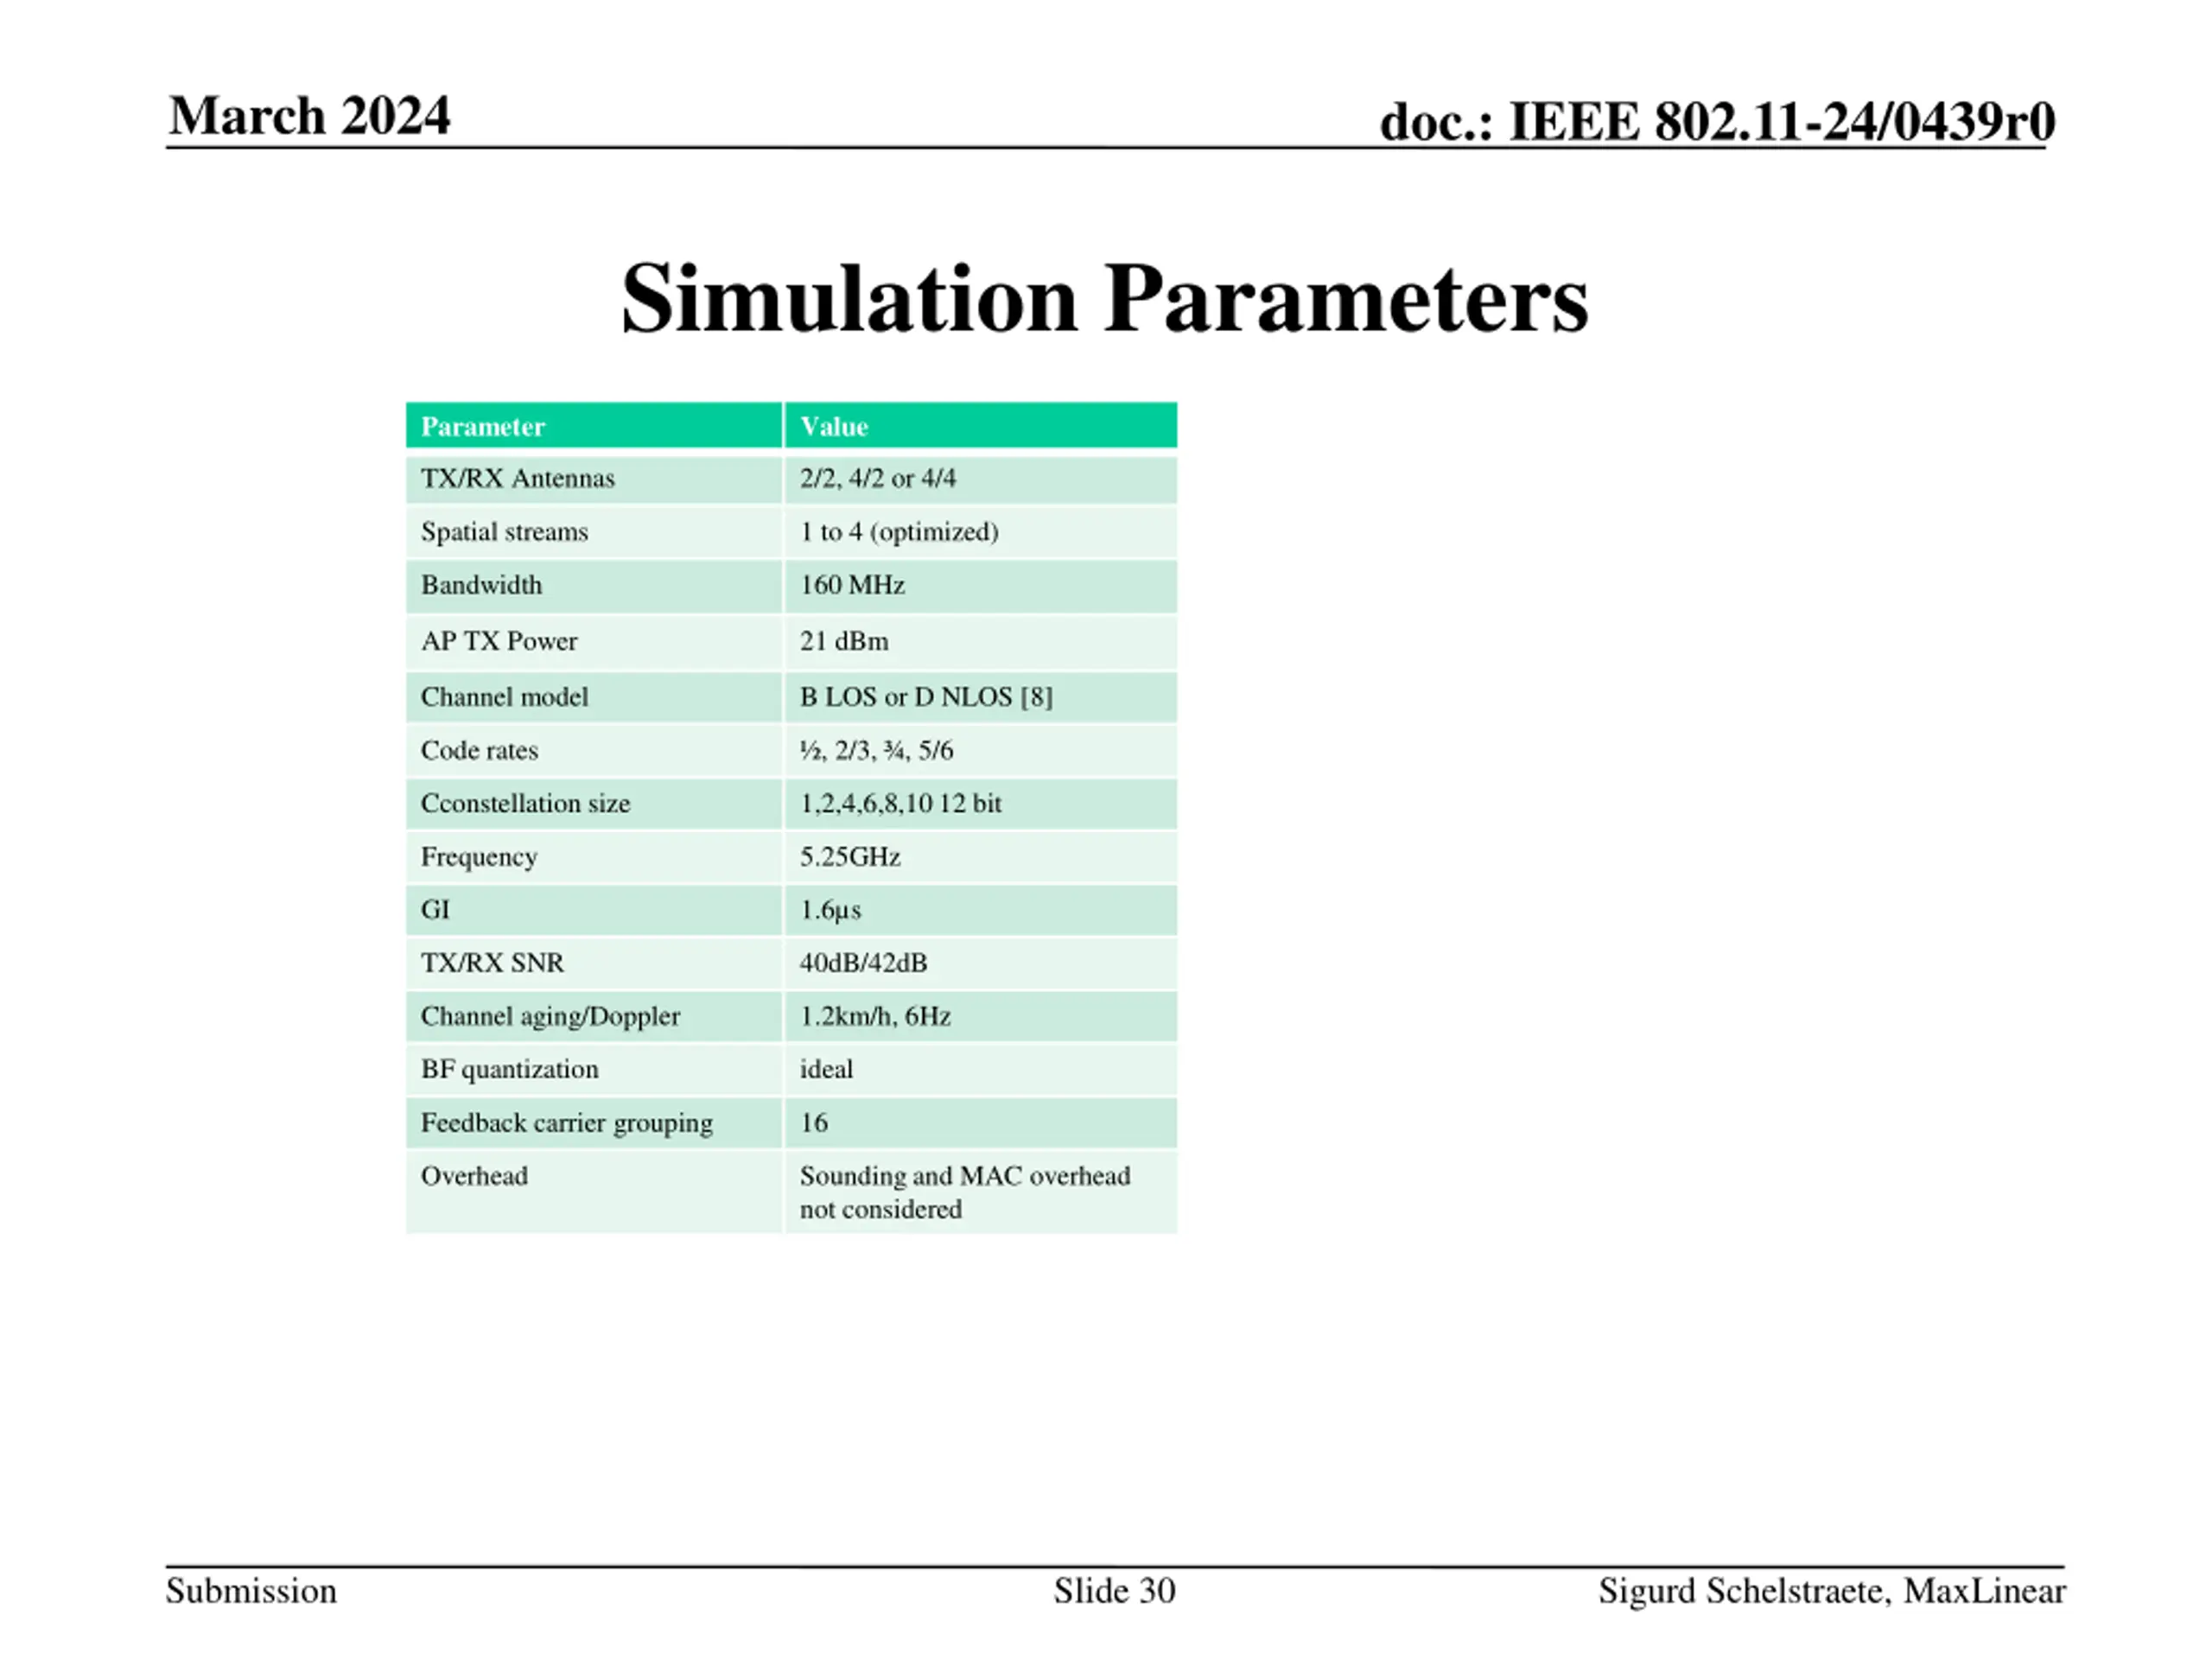This screenshot has width=2212, height=1659.
Task: Click the 'AP TX Power' cell
Action: click(x=594, y=642)
